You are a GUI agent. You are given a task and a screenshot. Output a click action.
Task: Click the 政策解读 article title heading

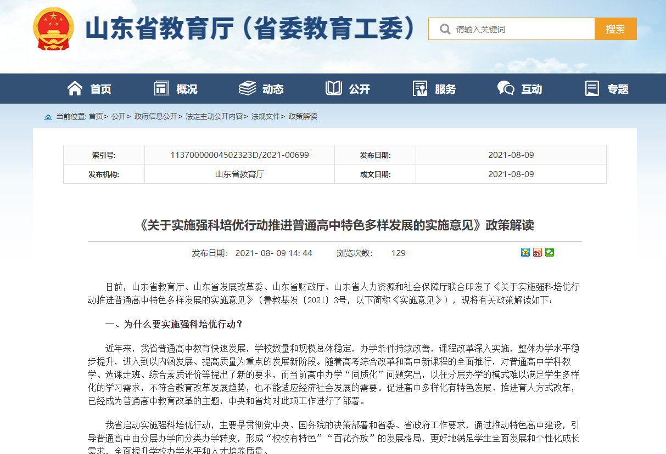[335, 225]
